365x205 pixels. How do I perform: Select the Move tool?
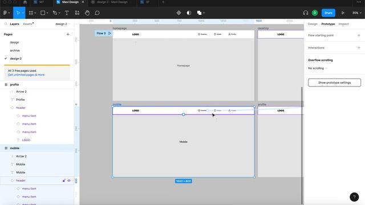18,13
